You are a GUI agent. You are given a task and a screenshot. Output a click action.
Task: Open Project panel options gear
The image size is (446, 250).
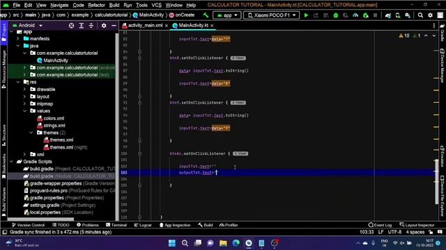coord(104,26)
